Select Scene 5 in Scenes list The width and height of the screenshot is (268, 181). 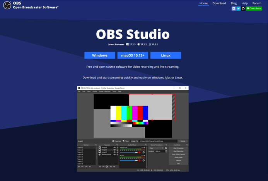tap(87, 157)
